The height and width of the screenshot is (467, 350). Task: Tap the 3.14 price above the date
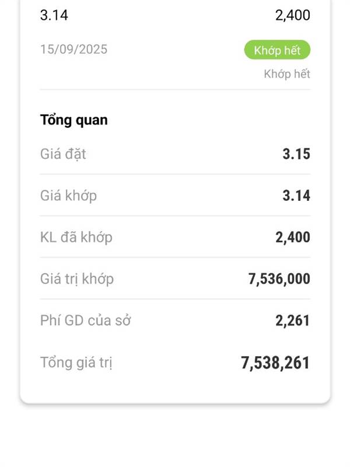click(x=54, y=15)
